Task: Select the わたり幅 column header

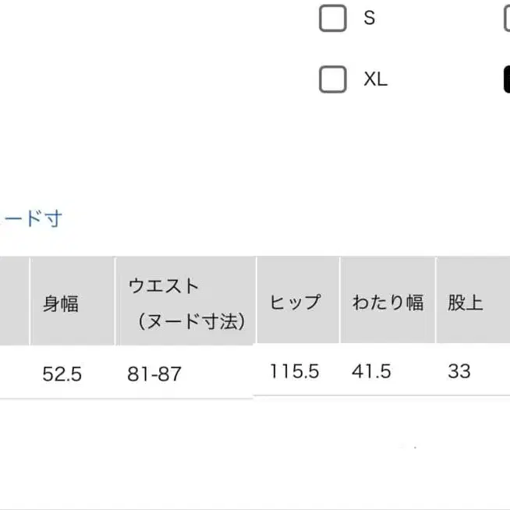Action: (x=388, y=303)
